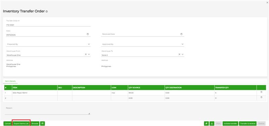Click the nos UOM cell
Screen dimensions: 269x126
(x=119, y=93)
